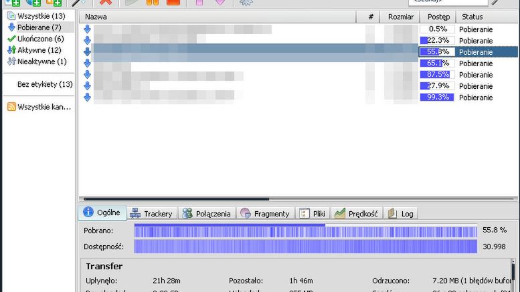Viewport: 520px width, 292px height.
Task: Switch to the Fragmenty tab
Action: [265, 214]
